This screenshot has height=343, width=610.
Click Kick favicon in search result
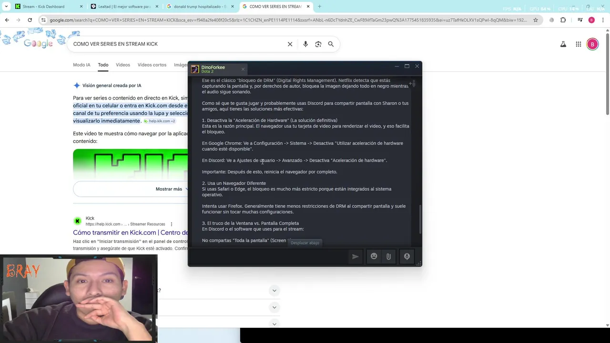pyautogui.click(x=77, y=221)
